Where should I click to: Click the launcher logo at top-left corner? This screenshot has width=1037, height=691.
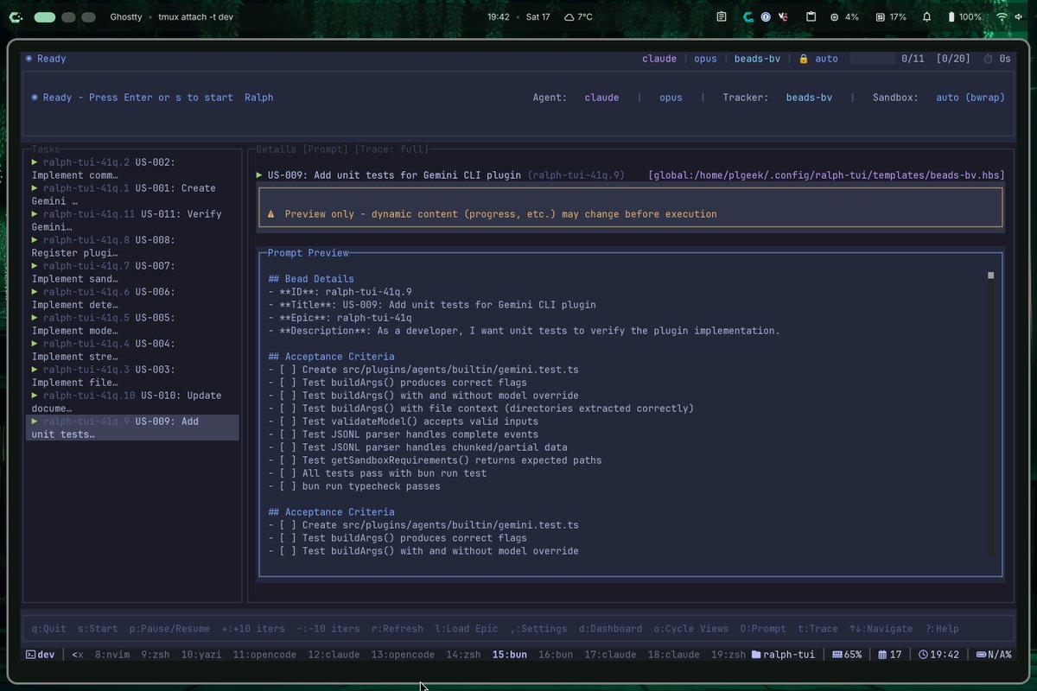pyautogui.click(x=16, y=16)
